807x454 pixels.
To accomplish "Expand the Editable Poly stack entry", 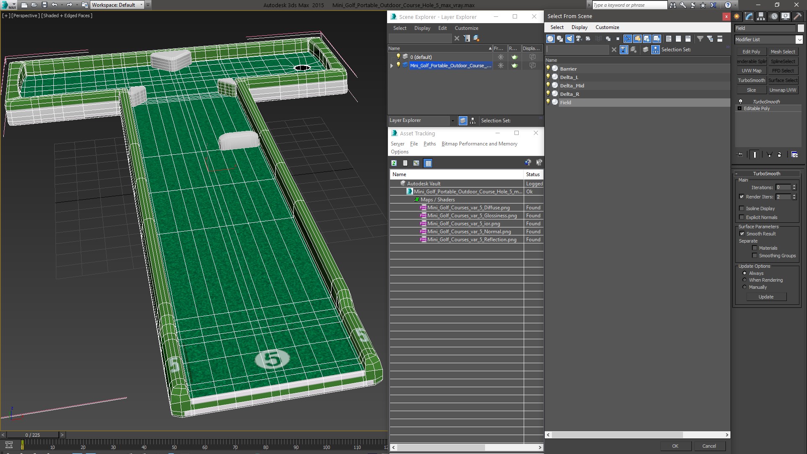I will tap(739, 108).
